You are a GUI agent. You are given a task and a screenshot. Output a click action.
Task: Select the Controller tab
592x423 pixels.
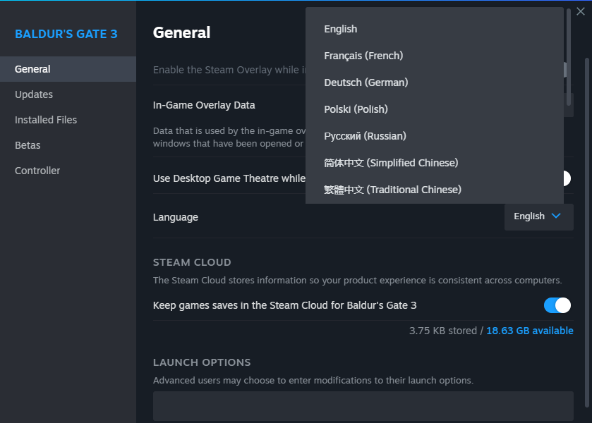(68, 171)
